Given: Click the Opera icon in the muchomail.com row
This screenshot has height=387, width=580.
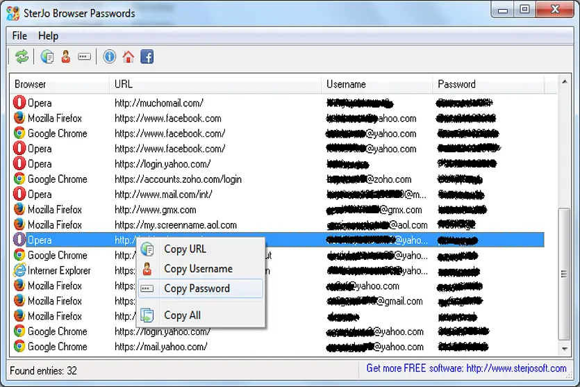Looking at the screenshot, I should pyautogui.click(x=19, y=103).
